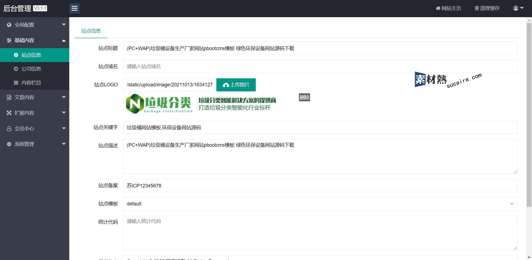Screen dimensions: 532x260
Task: Collapse the 基础内容 menu arrow
Action: 64,40
